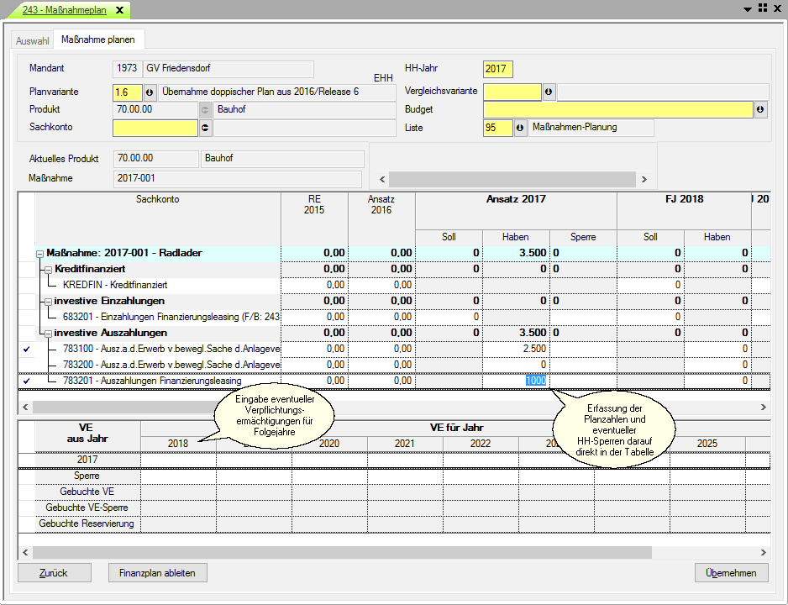Viewport: 788px width, 605px height.
Task: Click the Sachkonto arrow button
Action: 205,128
